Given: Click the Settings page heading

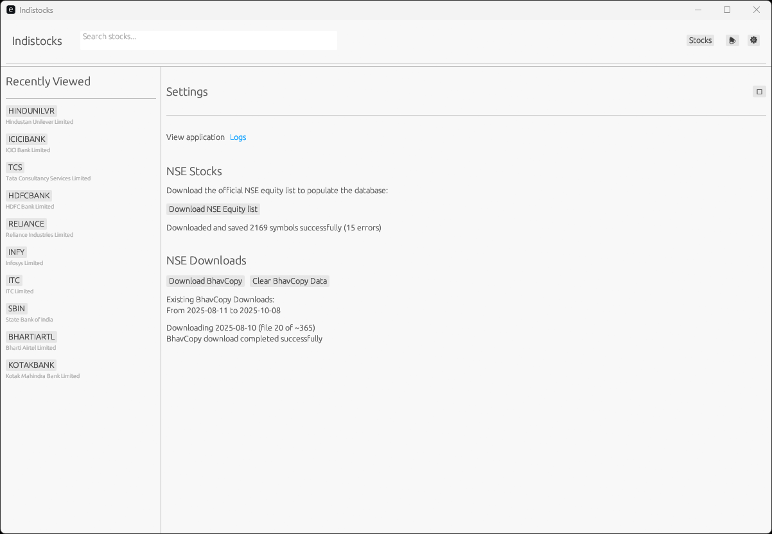Looking at the screenshot, I should point(187,92).
